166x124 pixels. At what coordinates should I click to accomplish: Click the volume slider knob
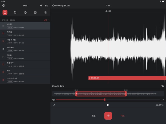(x=105, y=100)
